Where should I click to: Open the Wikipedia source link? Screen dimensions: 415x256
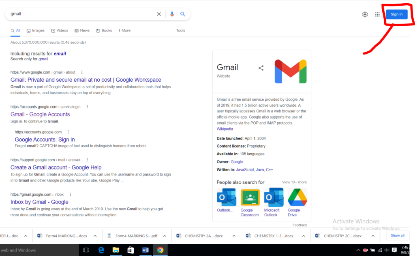[x=225, y=129]
